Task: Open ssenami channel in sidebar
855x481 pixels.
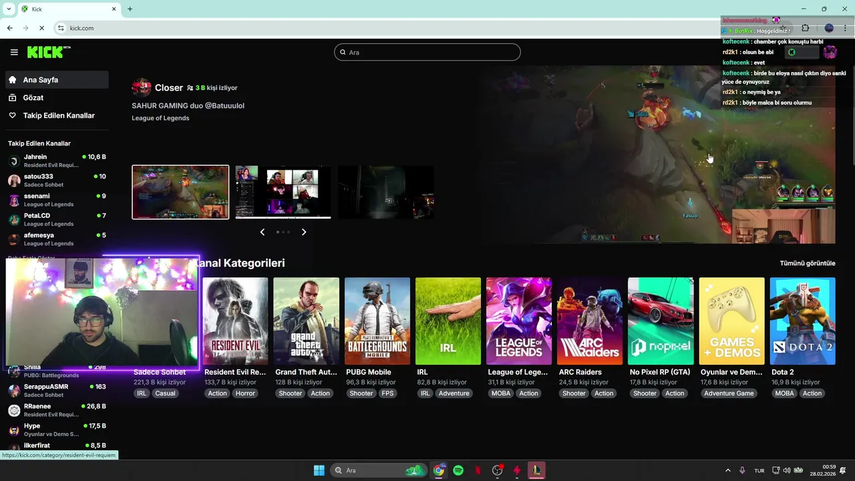Action: [x=57, y=200]
